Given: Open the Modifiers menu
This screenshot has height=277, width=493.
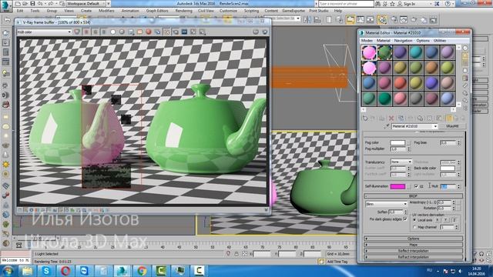Looking at the screenshot, I should pyautogui.click(x=106, y=11).
